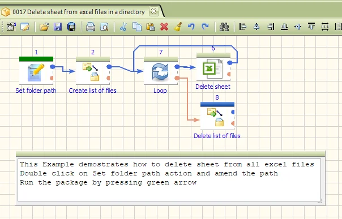Viewport: 342px width, 219px height.
Task: Select the Delete sheet Excel action icon
Action: 213,68
